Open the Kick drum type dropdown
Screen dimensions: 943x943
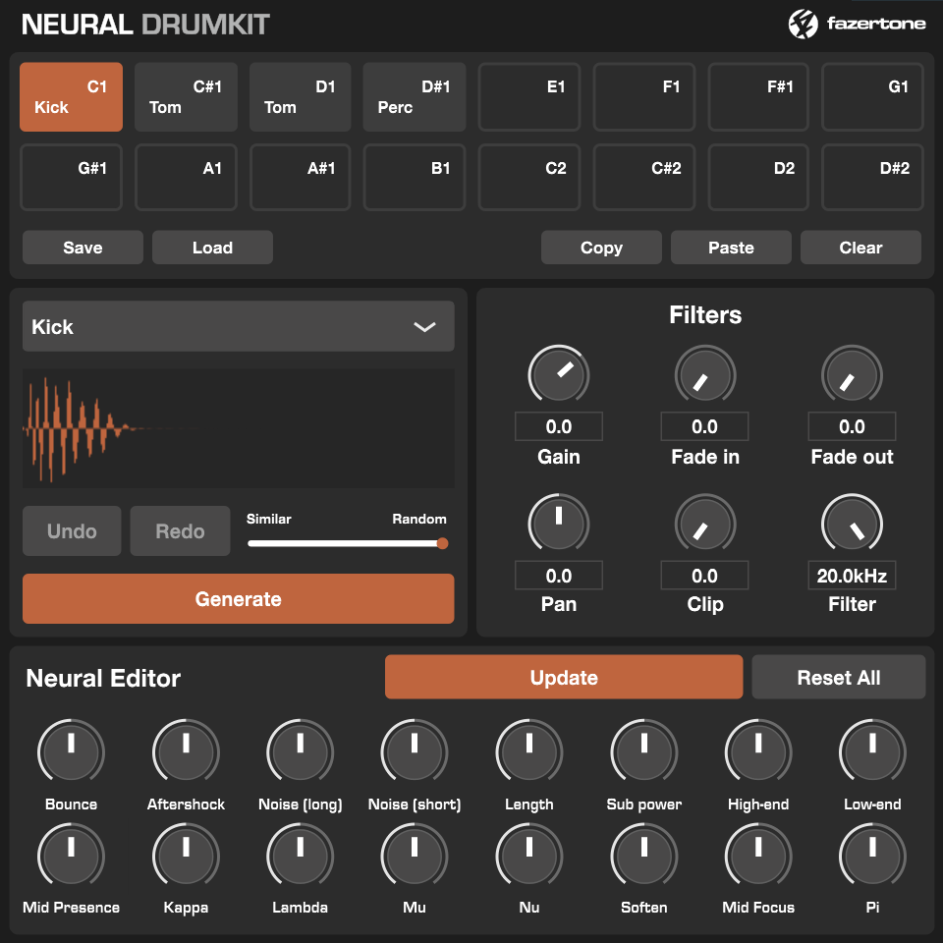[x=238, y=327]
